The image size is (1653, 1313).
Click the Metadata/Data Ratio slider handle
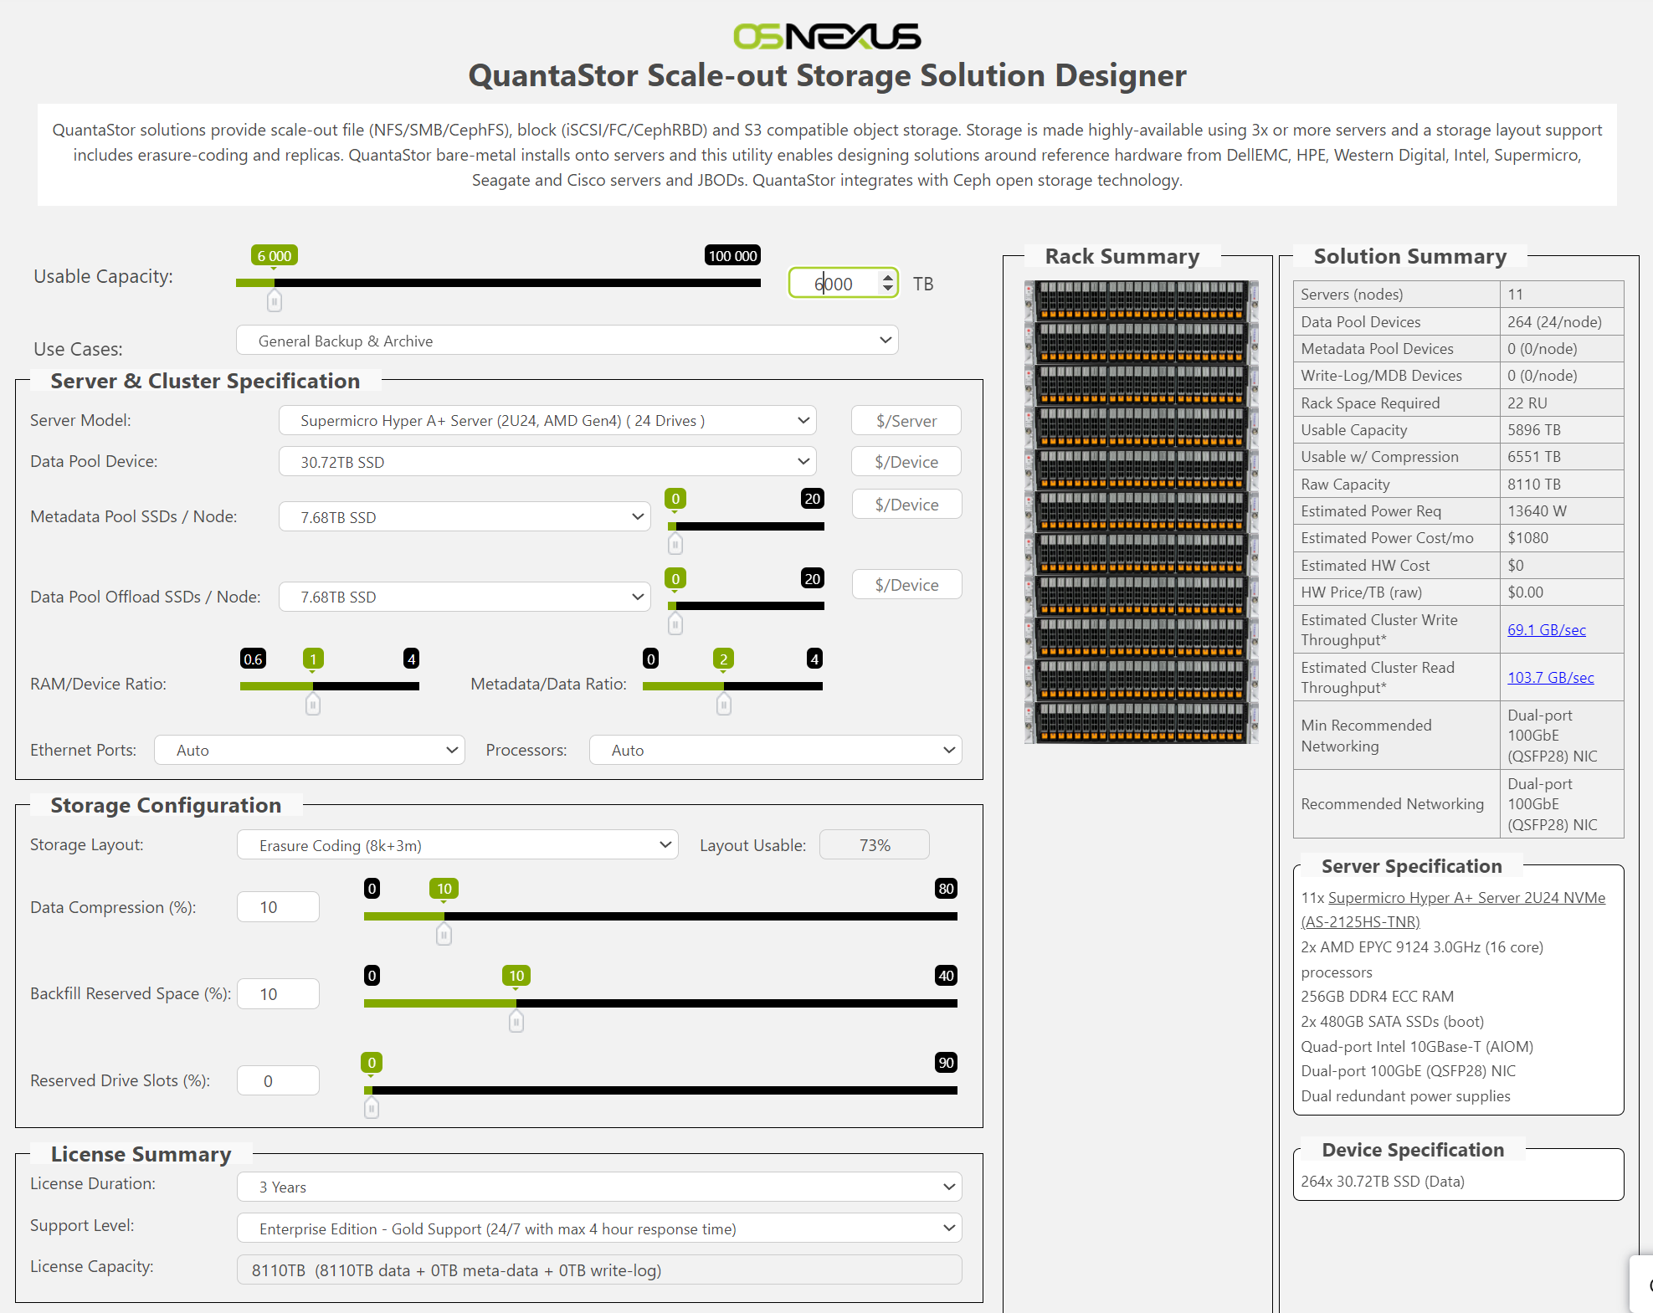coord(724,705)
